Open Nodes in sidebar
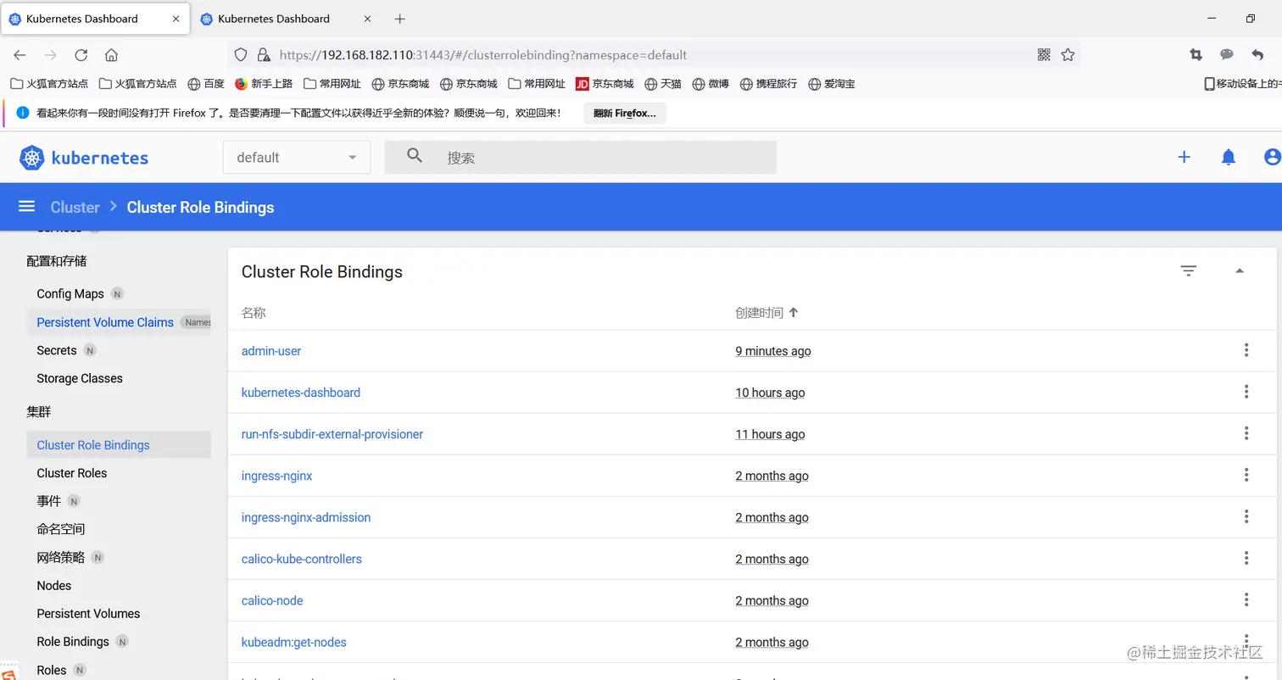 click(x=54, y=586)
